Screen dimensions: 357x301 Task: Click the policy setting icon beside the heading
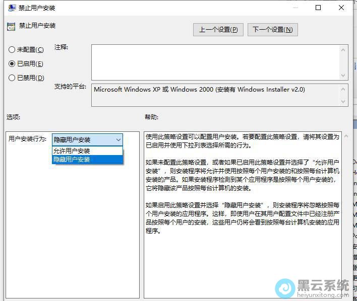click(x=11, y=27)
